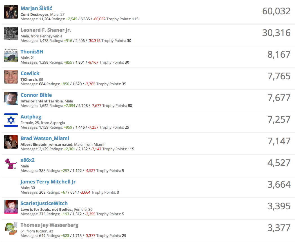296x242 pixels.
Task: Click Marjan Šiklić's avatar photo
Action: (x=11, y=12)
